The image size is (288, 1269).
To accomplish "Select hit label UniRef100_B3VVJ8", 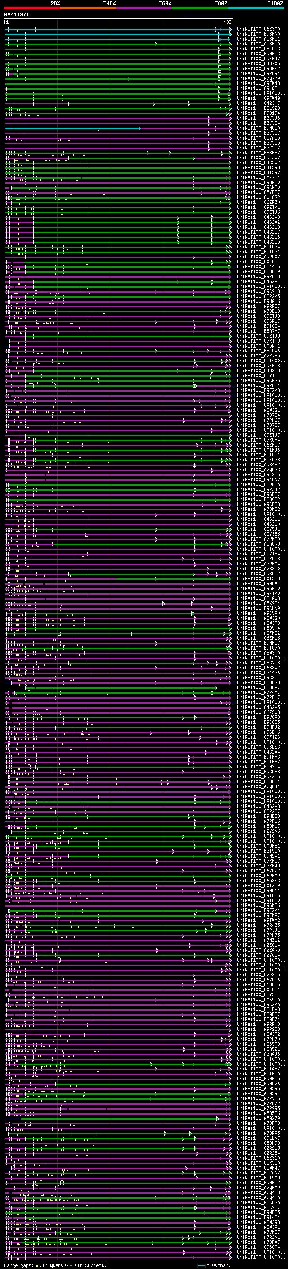I will [x=258, y=118].
